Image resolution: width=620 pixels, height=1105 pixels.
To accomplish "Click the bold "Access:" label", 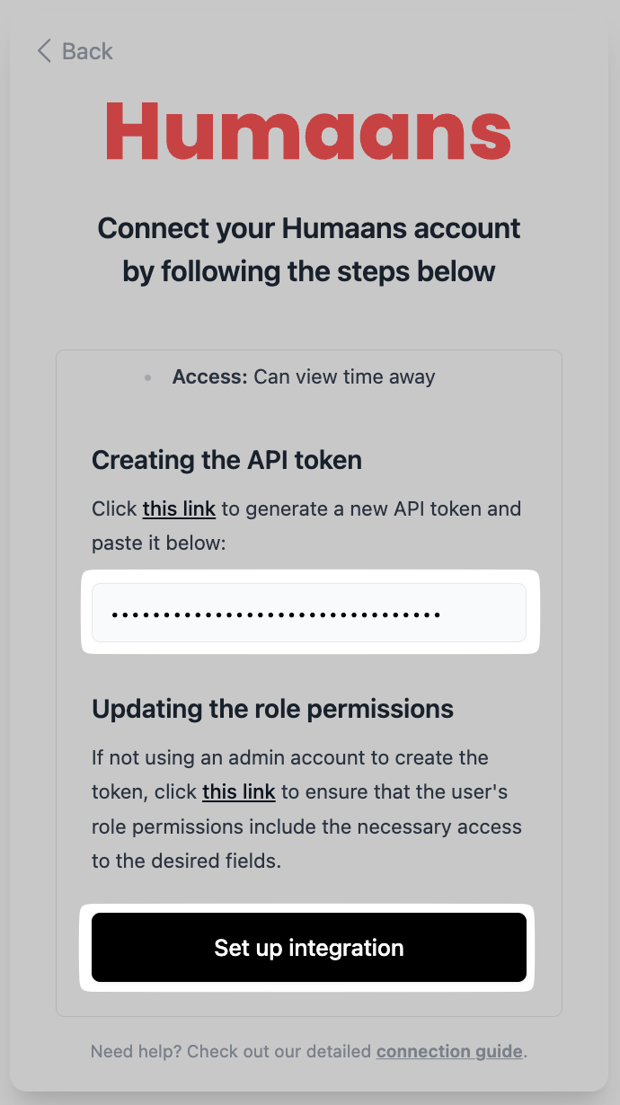I will 209,377.
